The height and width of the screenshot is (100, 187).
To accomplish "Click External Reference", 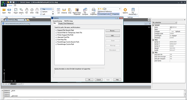I will [105, 12].
